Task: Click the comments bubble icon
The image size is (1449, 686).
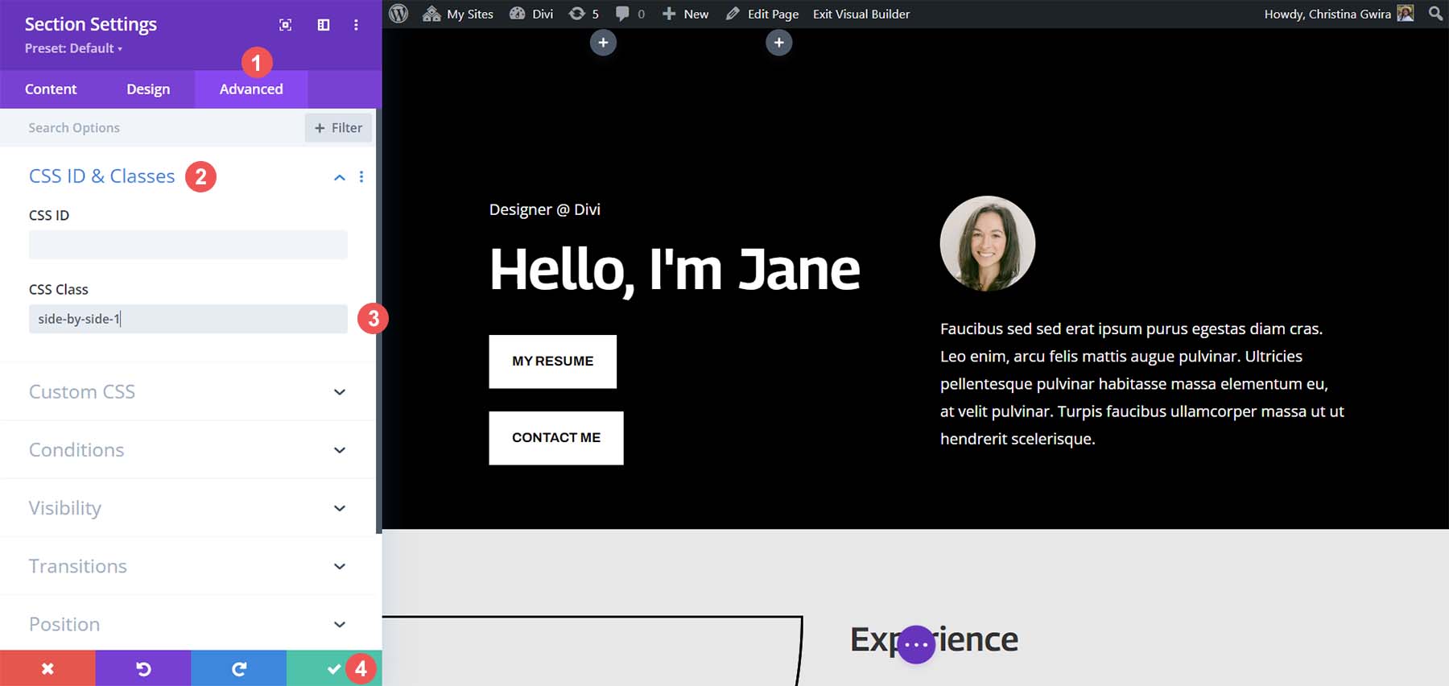Action: (622, 14)
